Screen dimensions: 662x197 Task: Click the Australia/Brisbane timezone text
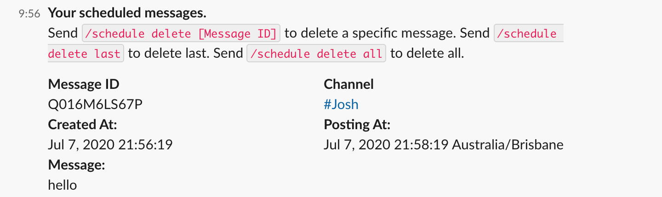point(508,145)
